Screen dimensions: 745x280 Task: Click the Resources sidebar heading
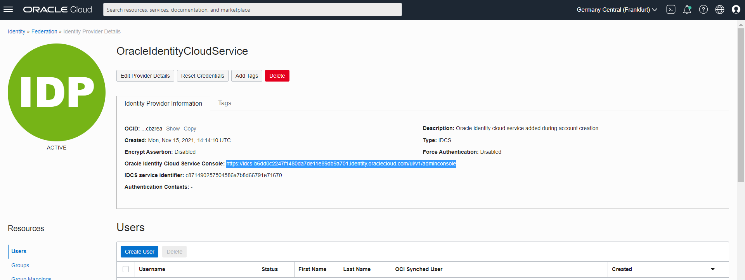26,228
